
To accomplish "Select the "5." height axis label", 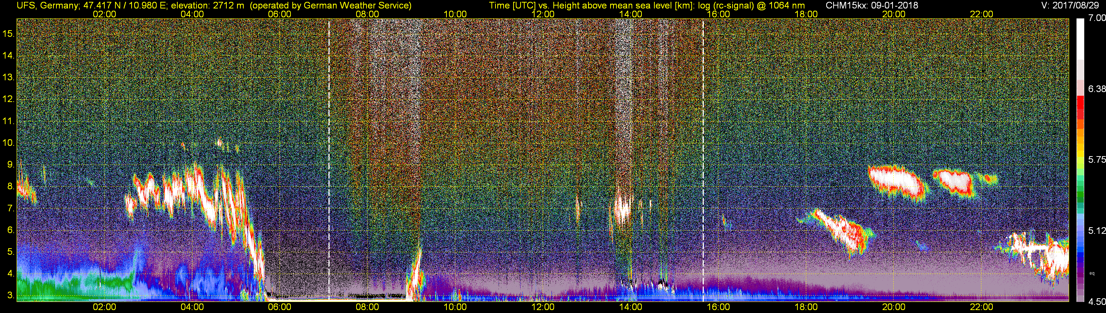I will coord(11,252).
